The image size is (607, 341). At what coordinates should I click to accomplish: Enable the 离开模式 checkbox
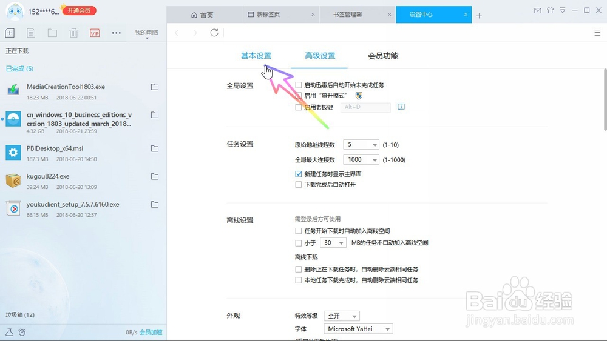pos(299,95)
